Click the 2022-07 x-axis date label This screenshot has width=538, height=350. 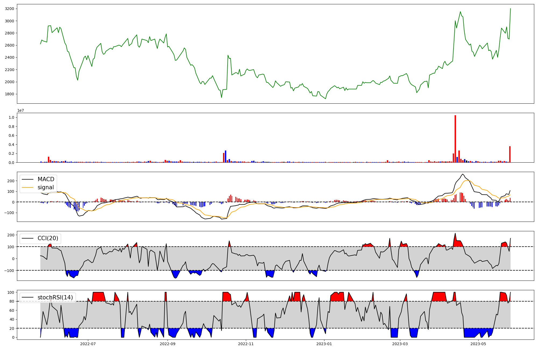point(88,344)
